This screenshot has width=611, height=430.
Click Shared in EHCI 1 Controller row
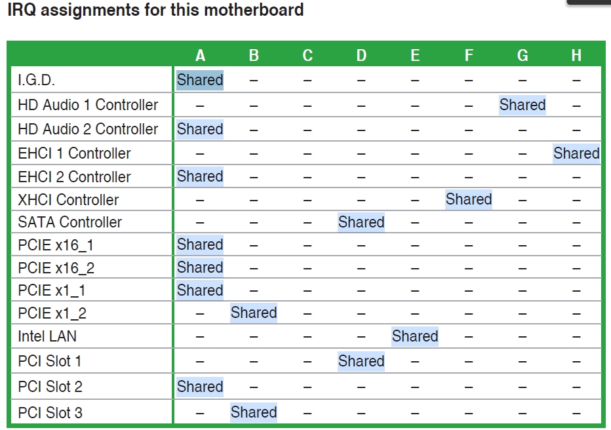(576, 153)
